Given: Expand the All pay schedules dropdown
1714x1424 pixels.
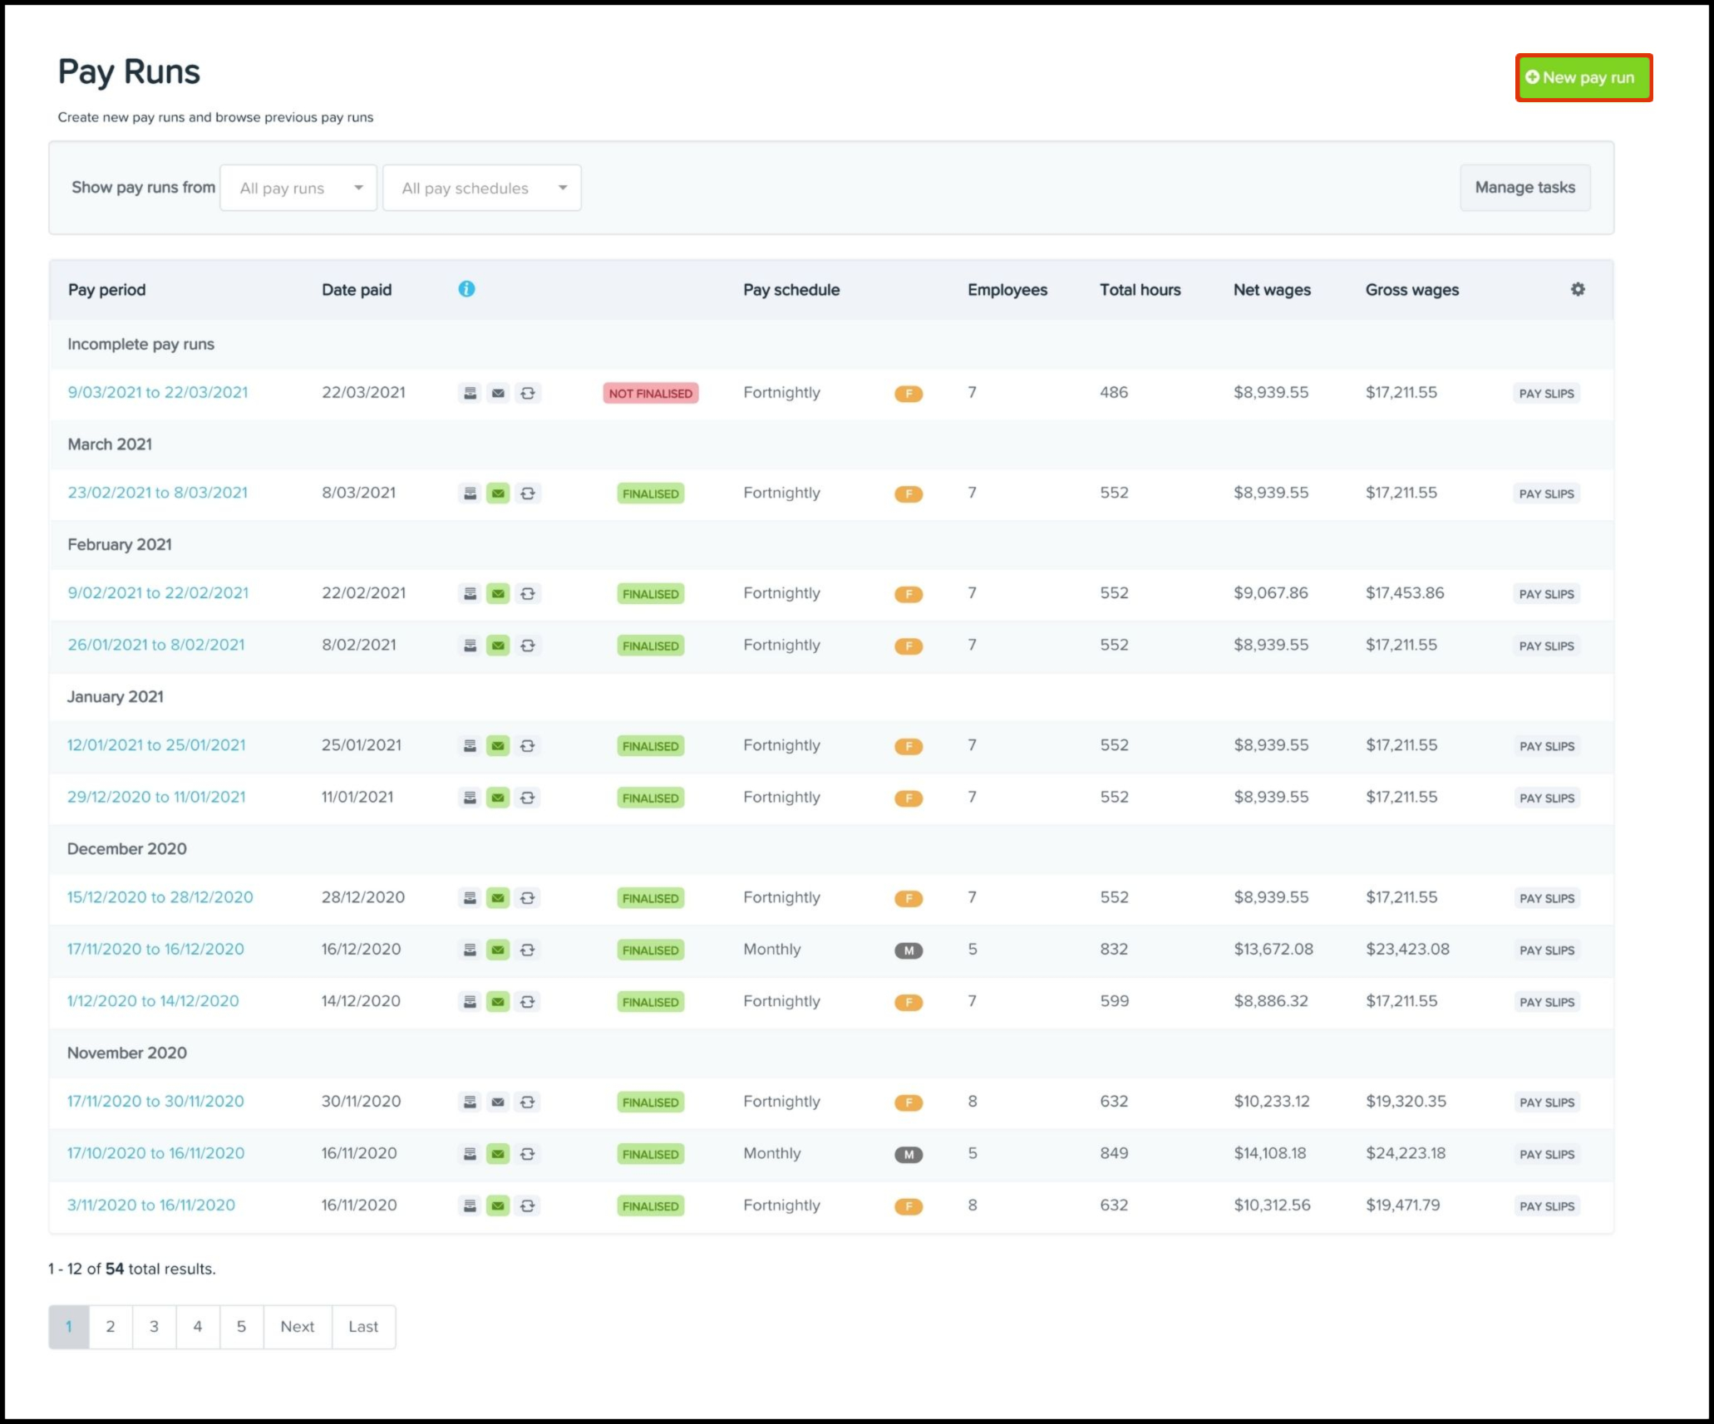Looking at the screenshot, I should [x=481, y=188].
